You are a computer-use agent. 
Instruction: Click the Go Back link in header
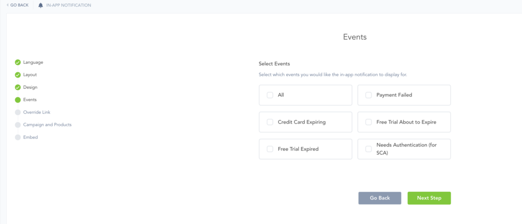click(x=18, y=5)
